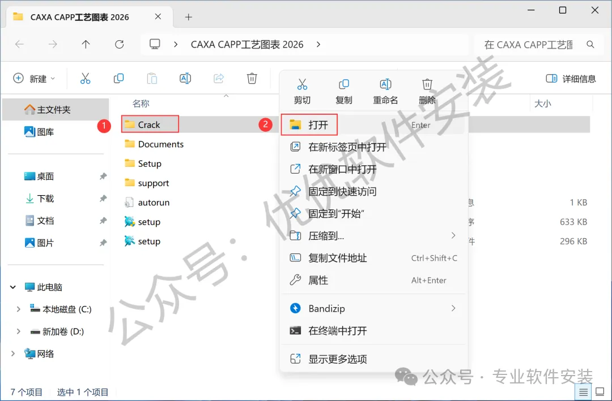
Task: Click 复制 in the context menu
Action: [344, 92]
